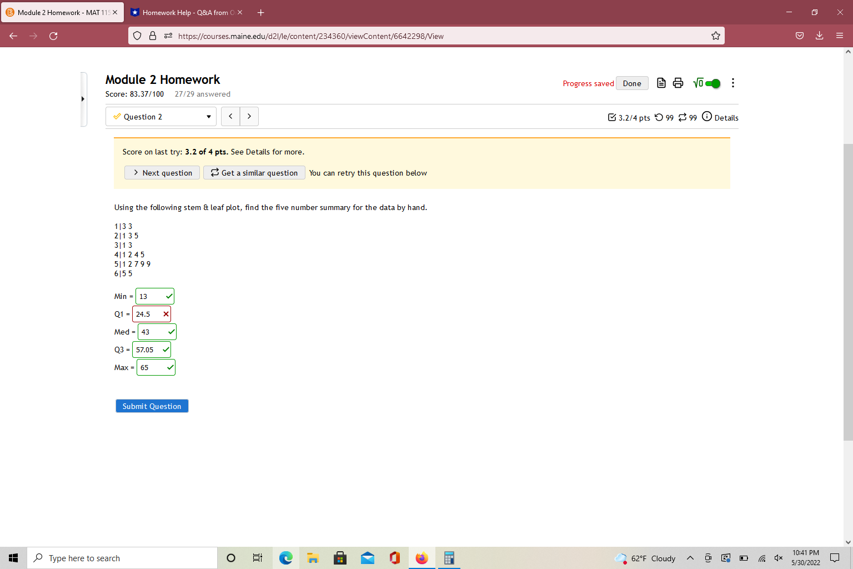Click the tracking protection shield in address bar

coord(137,36)
